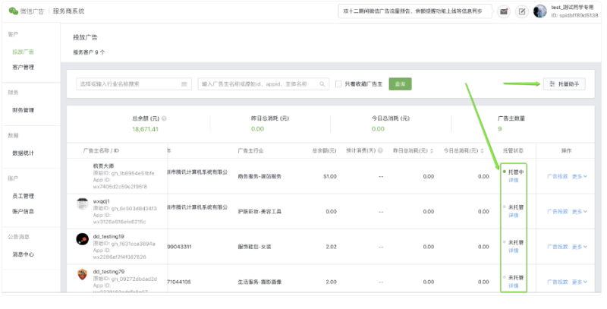This screenshot has width=607, height=309.
Task: Click the 托管状态 column header
Action: pos(514,150)
